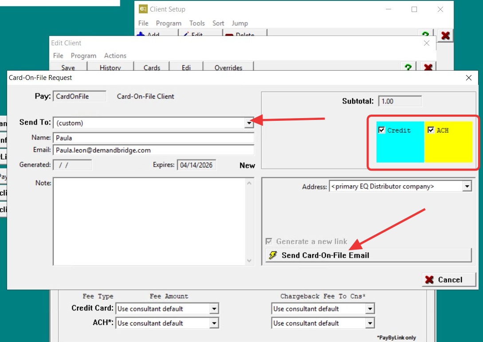Click Note scrollbar down arrow
The height and width of the screenshot is (342, 483).
tap(249, 261)
